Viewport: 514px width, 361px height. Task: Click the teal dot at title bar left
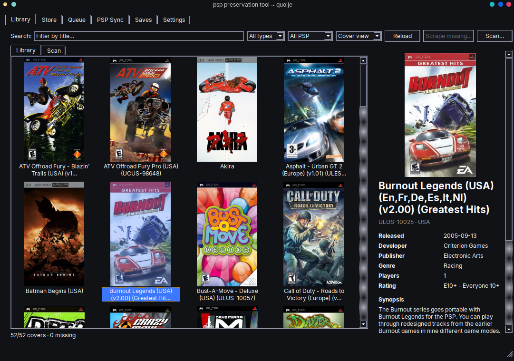(14, 4)
